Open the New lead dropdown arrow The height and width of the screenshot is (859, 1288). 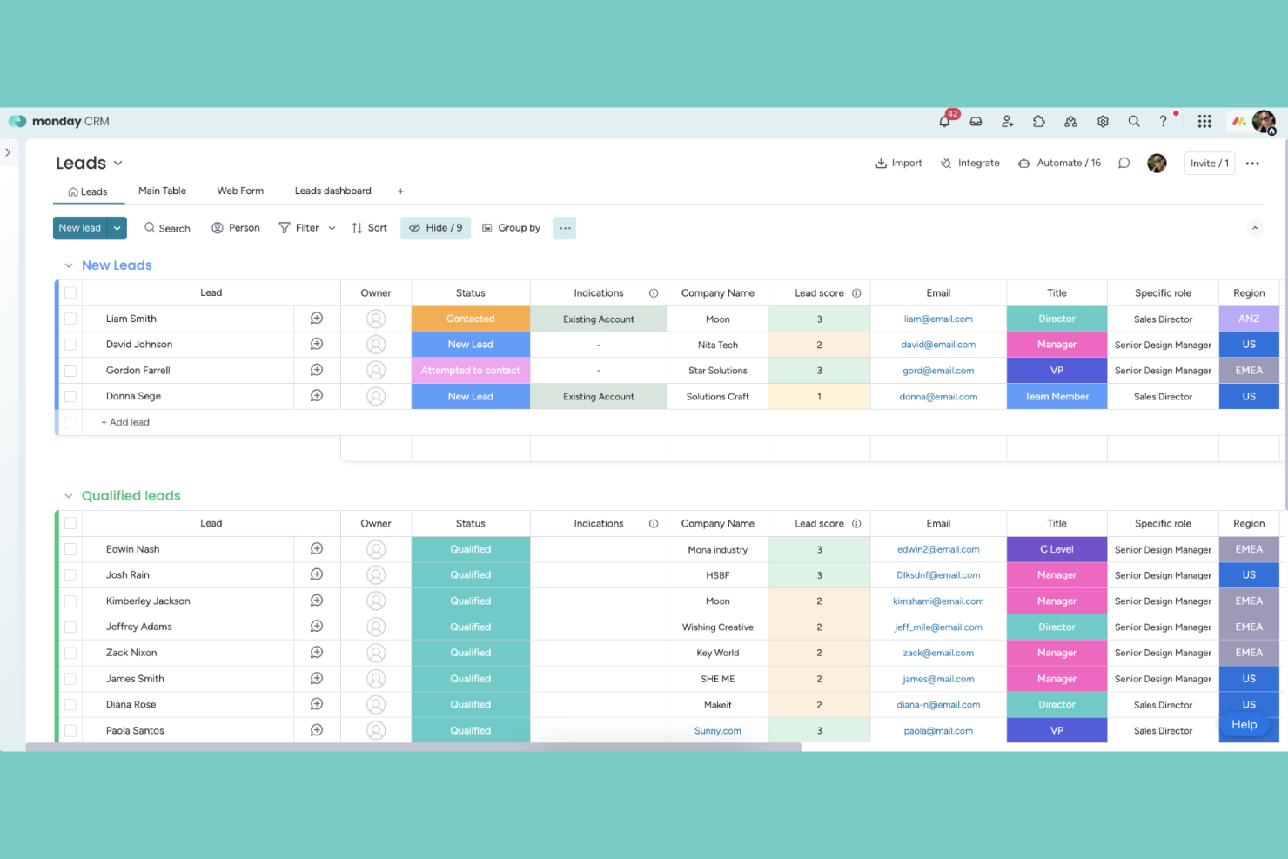pyautogui.click(x=117, y=227)
